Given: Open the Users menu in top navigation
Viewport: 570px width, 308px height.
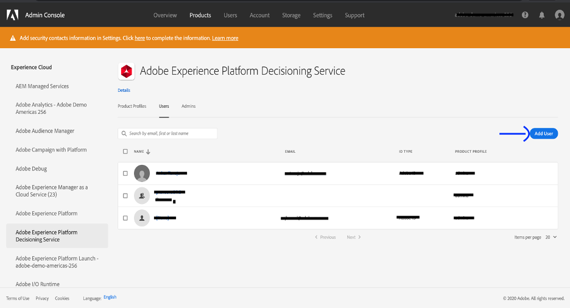Looking at the screenshot, I should click(230, 15).
